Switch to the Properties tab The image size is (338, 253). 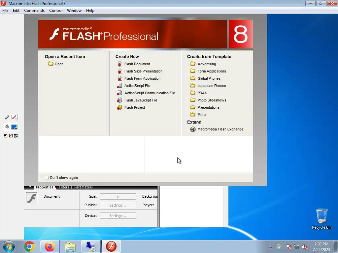pos(45,187)
